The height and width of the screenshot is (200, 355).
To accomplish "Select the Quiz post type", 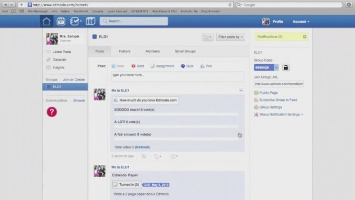I will 187,66.
